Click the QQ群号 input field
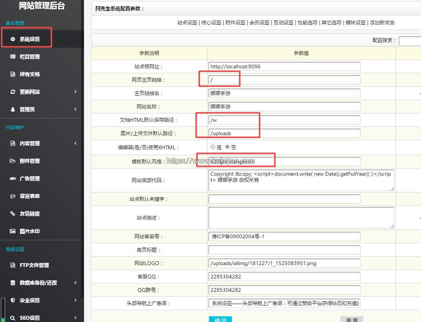The image size is (421, 322). pyautogui.click(x=285, y=290)
